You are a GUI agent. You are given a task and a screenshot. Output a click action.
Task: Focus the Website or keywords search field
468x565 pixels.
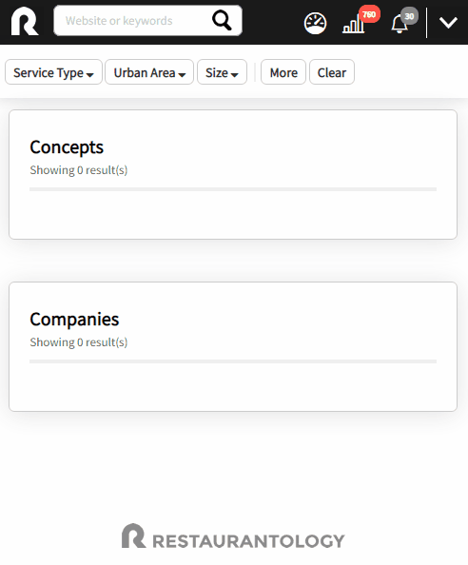(133, 21)
